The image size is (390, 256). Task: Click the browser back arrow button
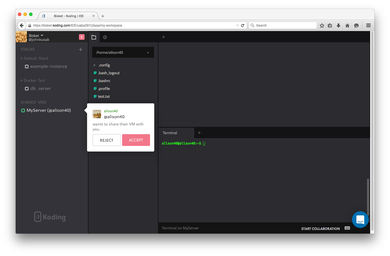22,25
